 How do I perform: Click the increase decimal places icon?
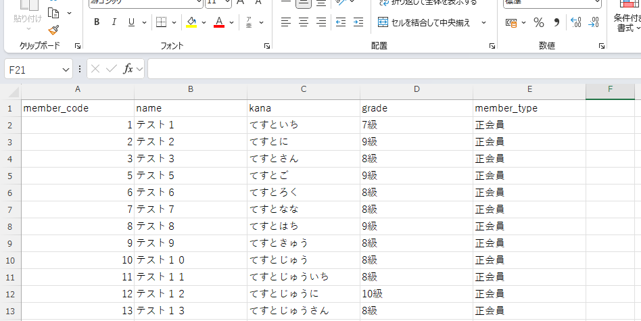coord(575,22)
